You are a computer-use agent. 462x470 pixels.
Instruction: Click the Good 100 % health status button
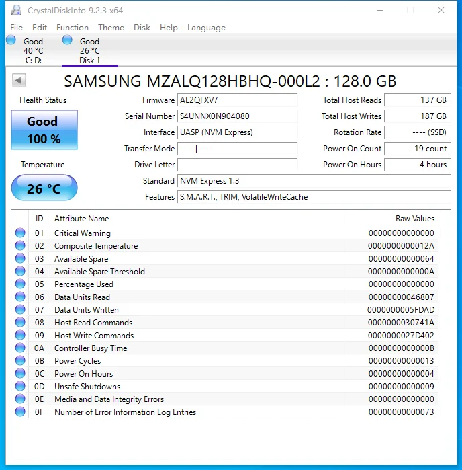(x=44, y=130)
